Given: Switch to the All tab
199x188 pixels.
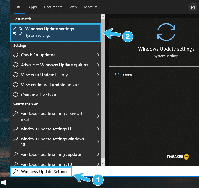Looking at the screenshot, I should (19, 7).
